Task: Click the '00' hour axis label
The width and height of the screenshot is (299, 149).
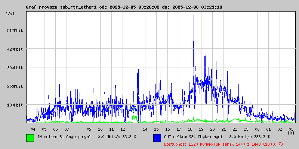Action: [257, 129]
